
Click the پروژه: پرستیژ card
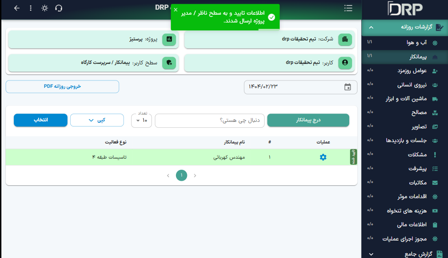[x=93, y=39]
